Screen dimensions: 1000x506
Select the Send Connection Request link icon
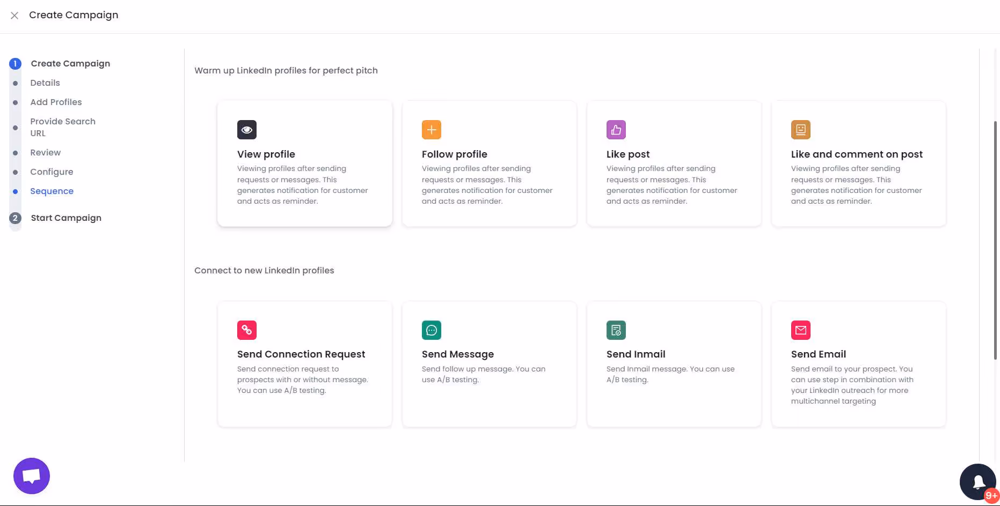click(x=246, y=330)
